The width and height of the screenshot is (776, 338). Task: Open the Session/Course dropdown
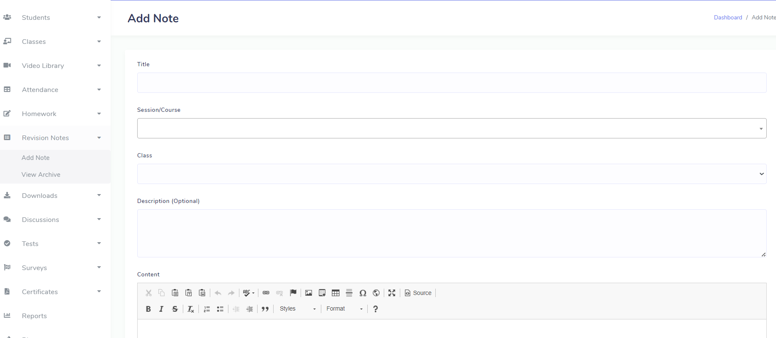pyautogui.click(x=451, y=128)
